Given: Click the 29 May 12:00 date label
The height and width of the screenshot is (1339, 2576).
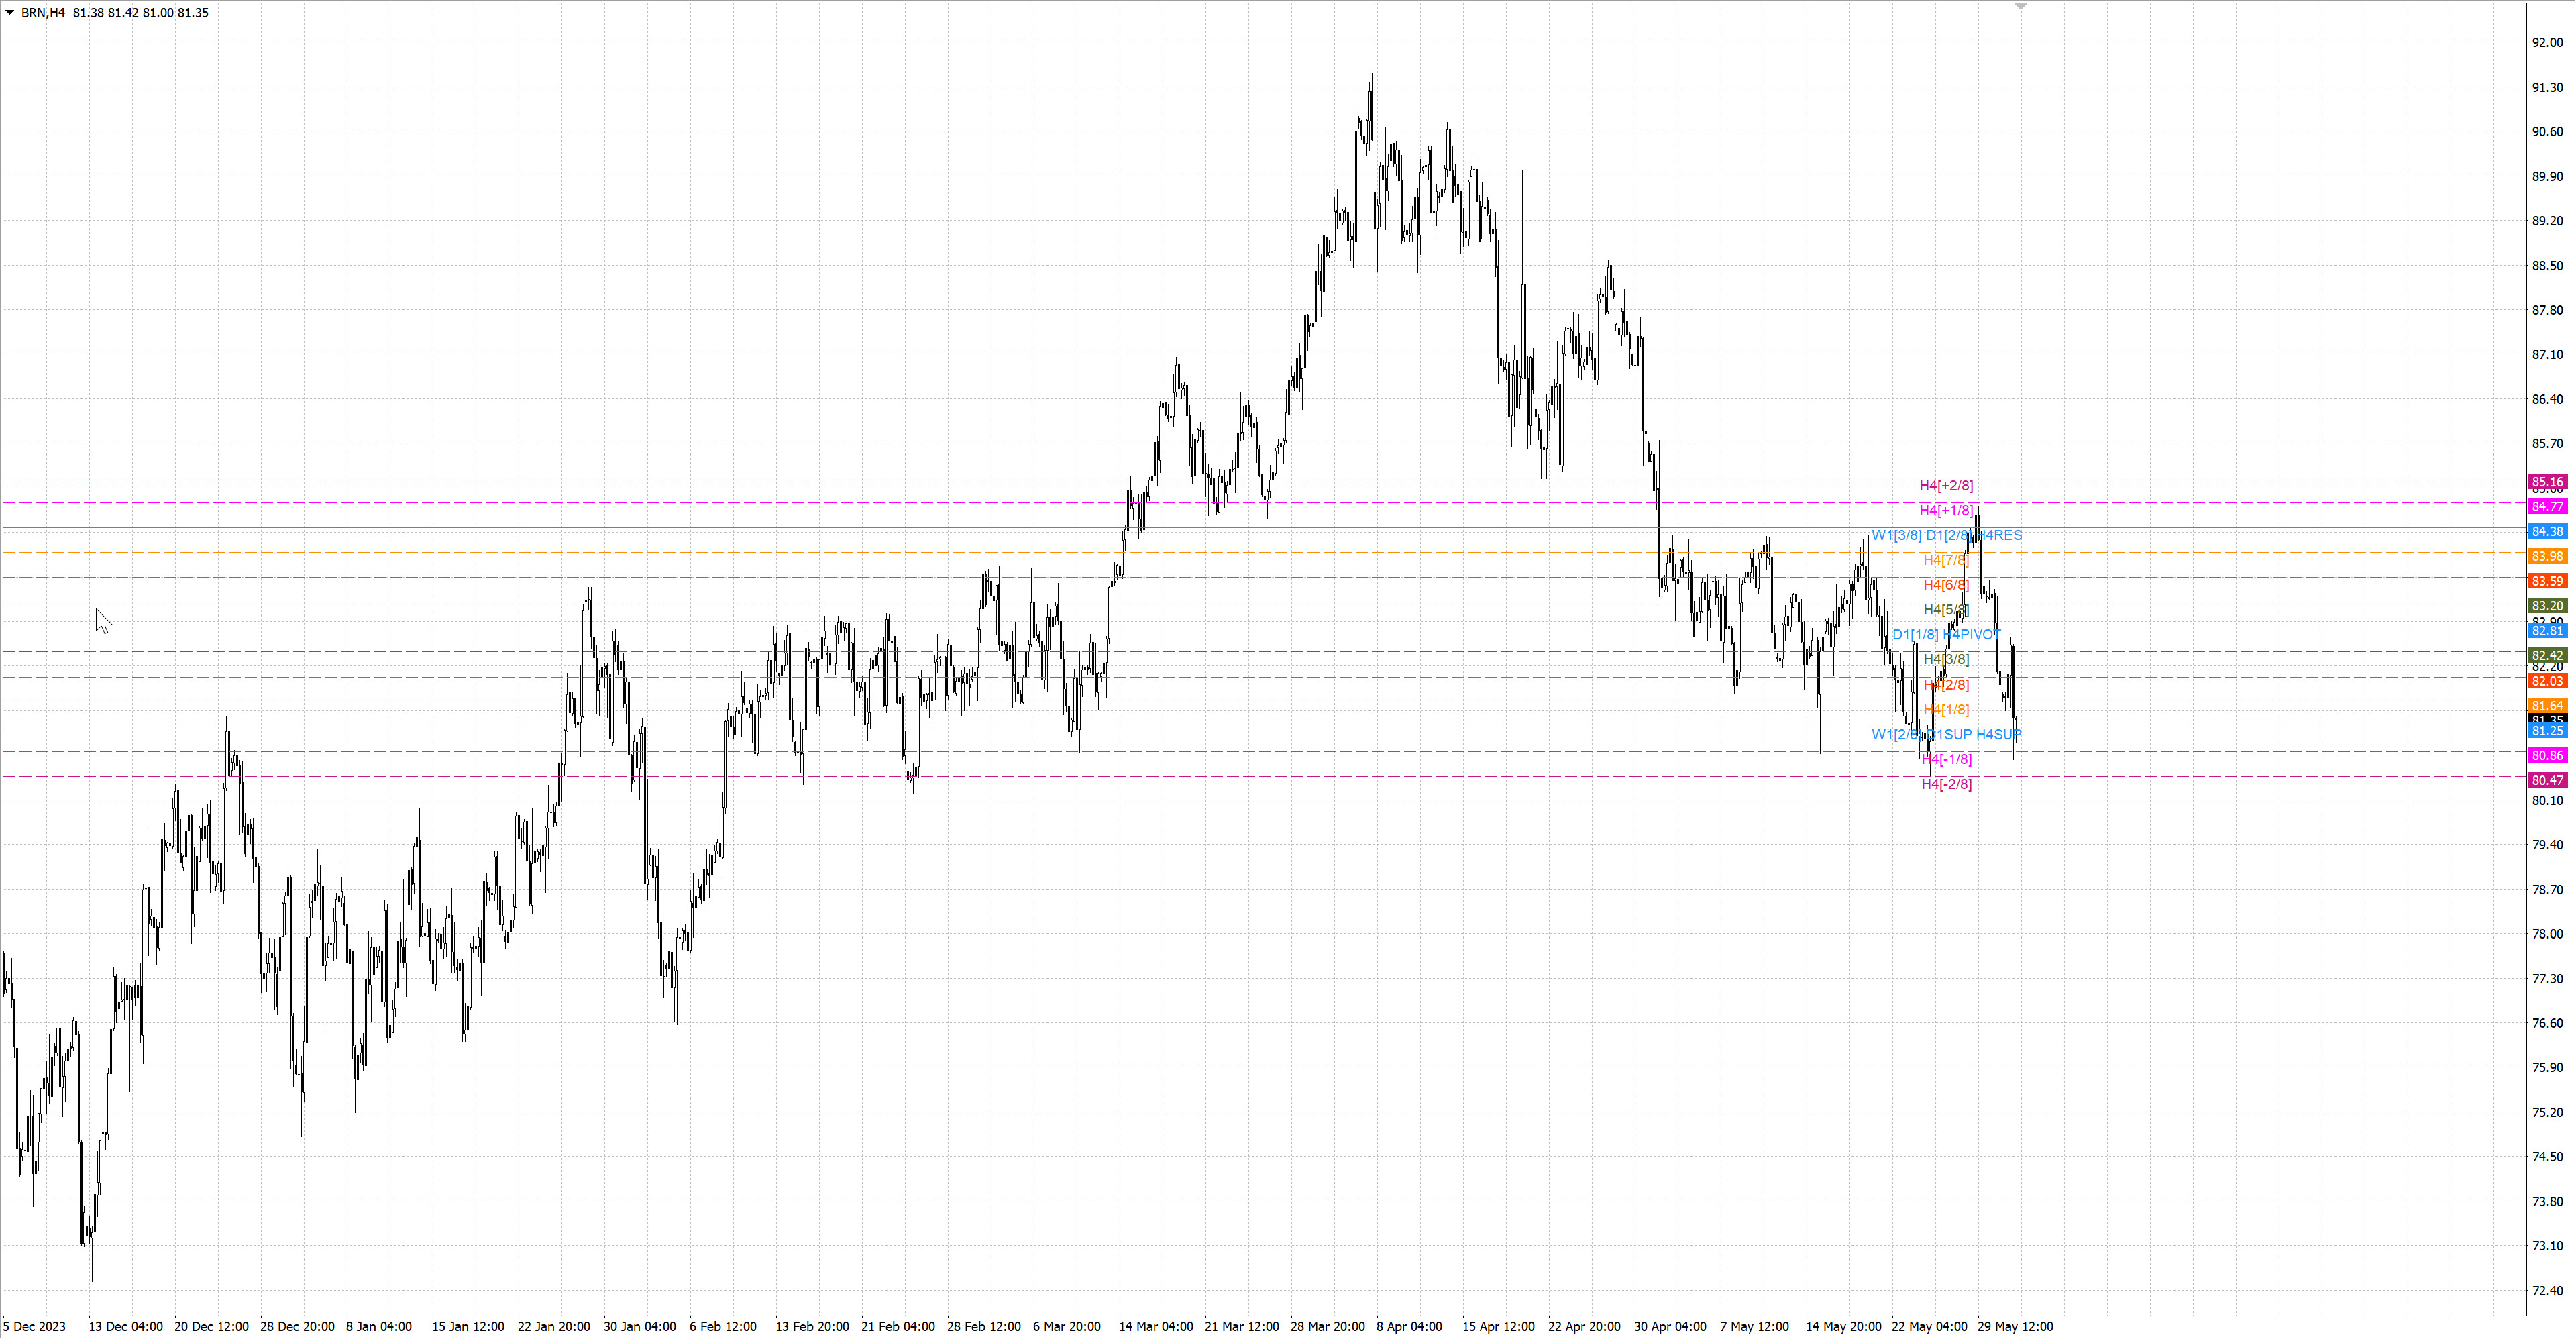Looking at the screenshot, I should pos(2015,1326).
